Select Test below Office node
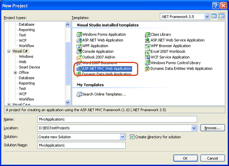This screenshot has width=229, height=166. pos(22,89)
